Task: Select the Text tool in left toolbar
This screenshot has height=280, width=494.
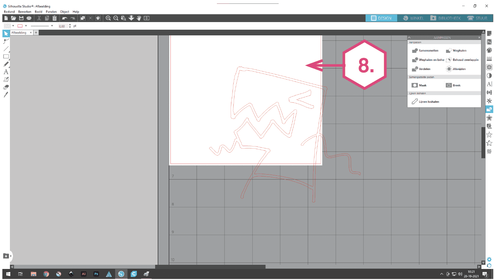Action: click(x=6, y=72)
